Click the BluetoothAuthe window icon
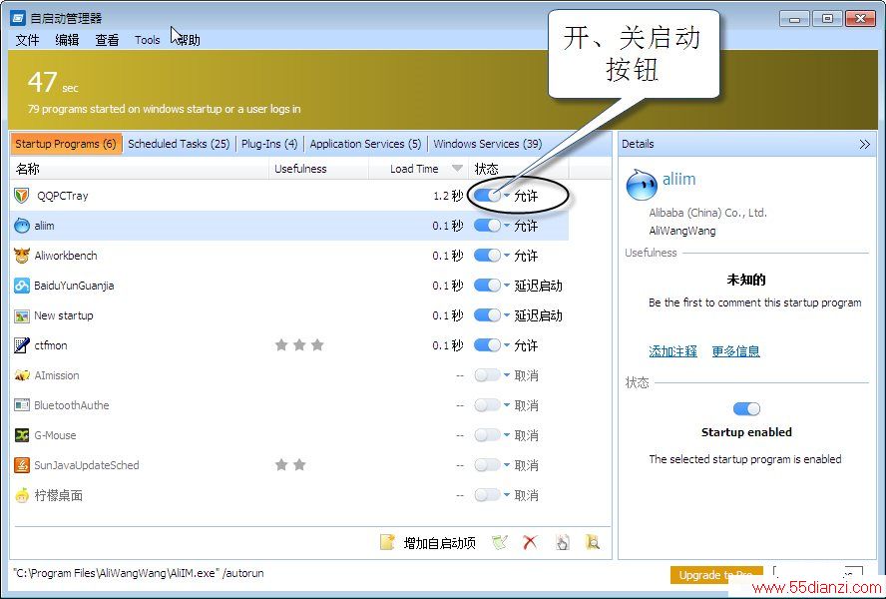Image resolution: width=886 pixels, height=599 pixels. (x=22, y=405)
